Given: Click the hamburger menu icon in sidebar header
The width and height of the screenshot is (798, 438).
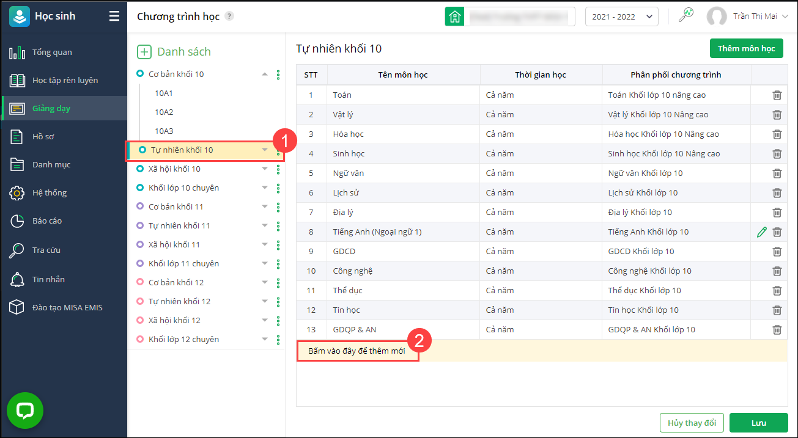Looking at the screenshot, I should (x=114, y=16).
